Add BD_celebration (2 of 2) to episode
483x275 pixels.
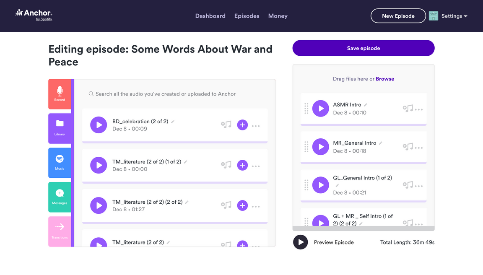(242, 125)
